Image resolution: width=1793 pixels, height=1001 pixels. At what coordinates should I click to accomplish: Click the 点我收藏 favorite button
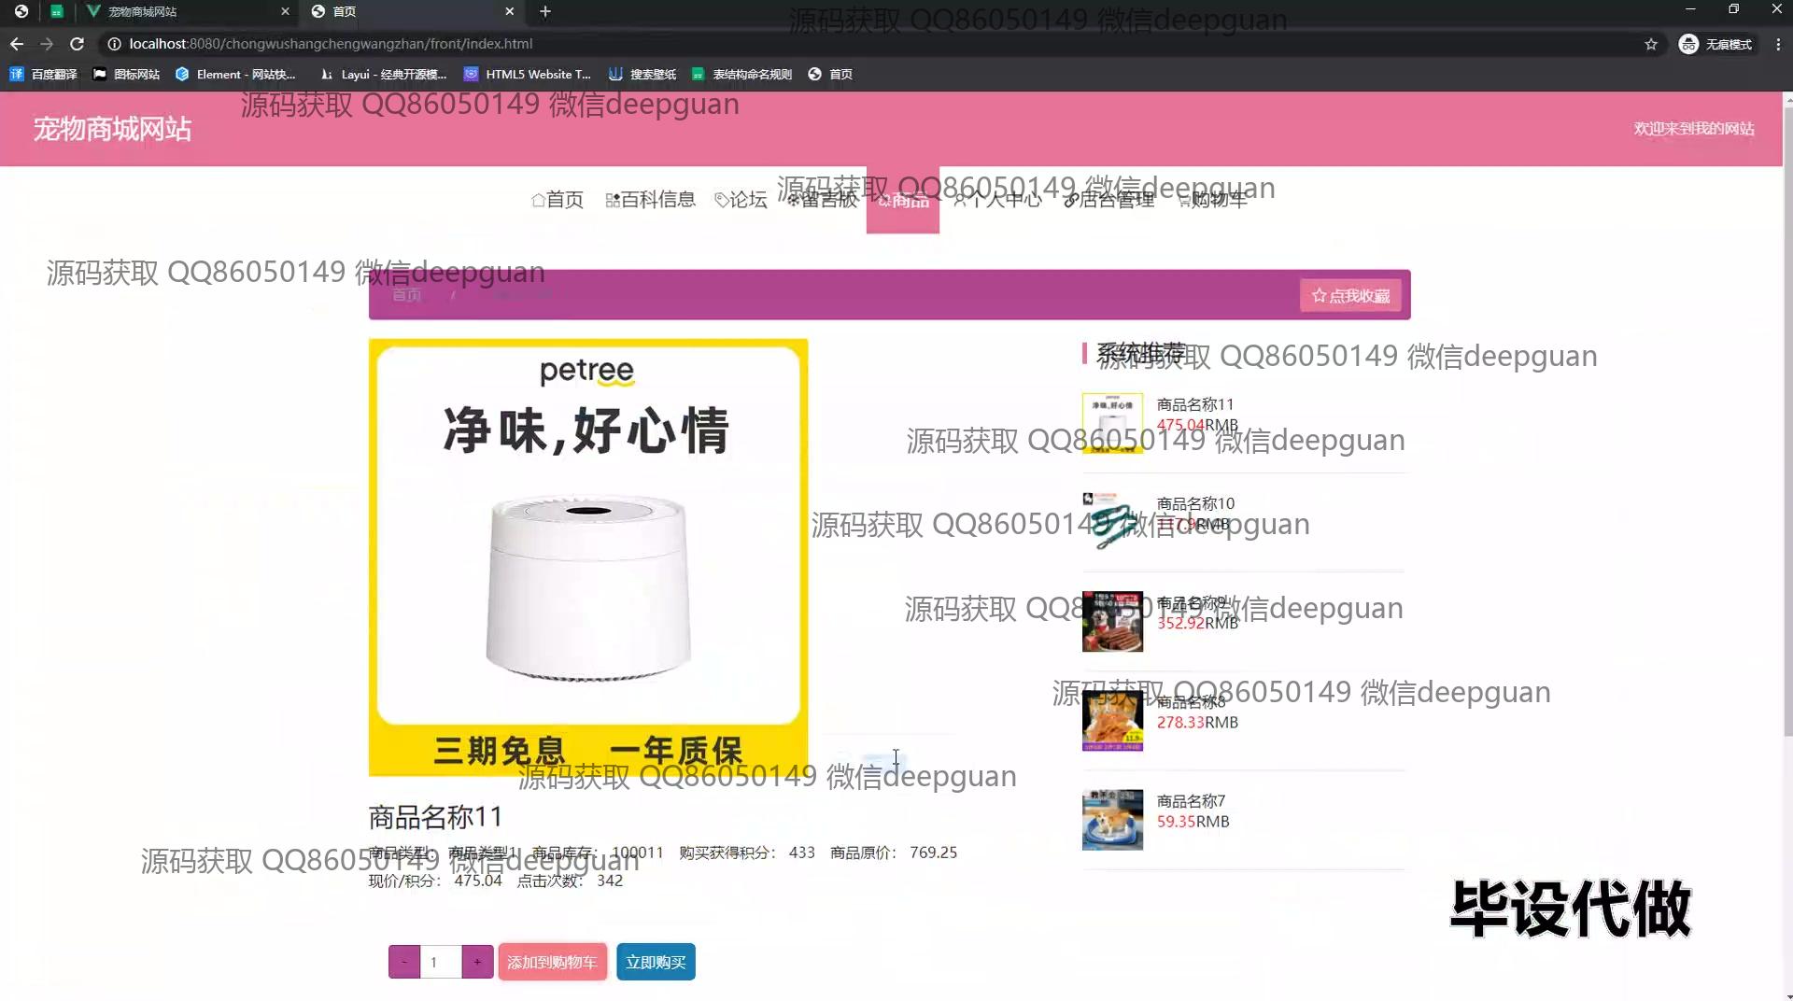pyautogui.click(x=1350, y=296)
